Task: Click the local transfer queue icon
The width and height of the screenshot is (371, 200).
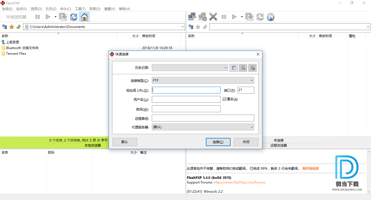Action: (x=63, y=17)
